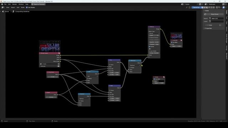Collapse the Node panel in sidebar
This screenshot has width=228, height=128.
(207, 11)
